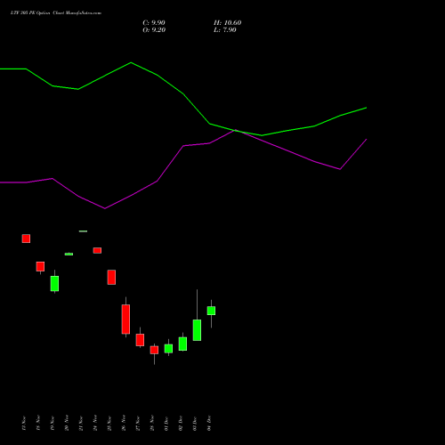
Task: Select the '17 Nov' date label
Action: click(24, 423)
